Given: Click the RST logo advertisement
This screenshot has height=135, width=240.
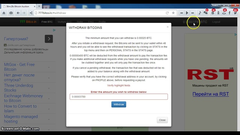Looking at the screenshot, I should pyautogui.click(x=211, y=74).
